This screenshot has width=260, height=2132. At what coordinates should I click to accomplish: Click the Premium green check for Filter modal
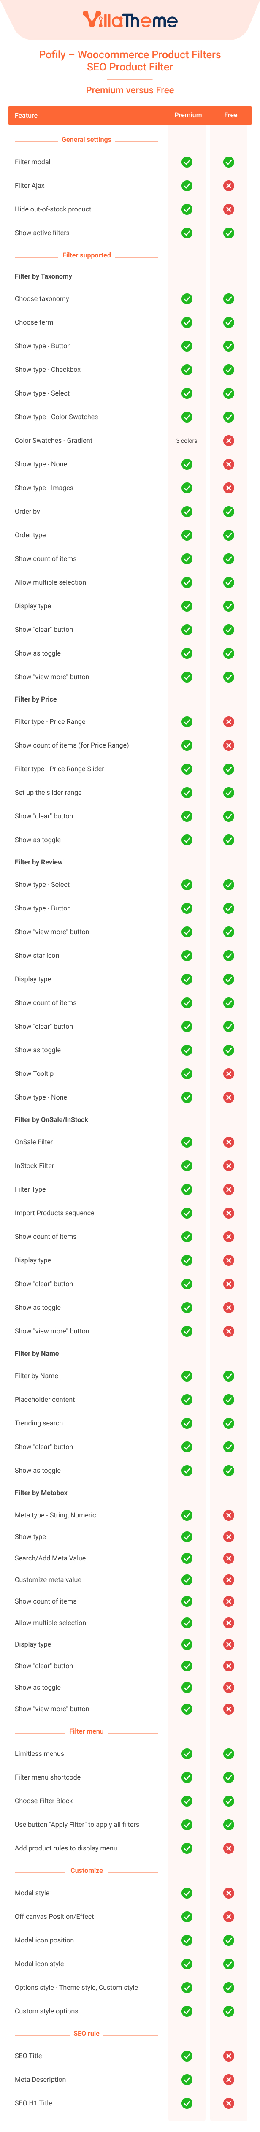(x=187, y=162)
